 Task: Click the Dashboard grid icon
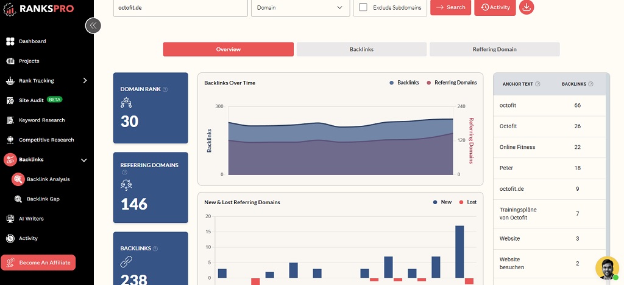point(10,41)
